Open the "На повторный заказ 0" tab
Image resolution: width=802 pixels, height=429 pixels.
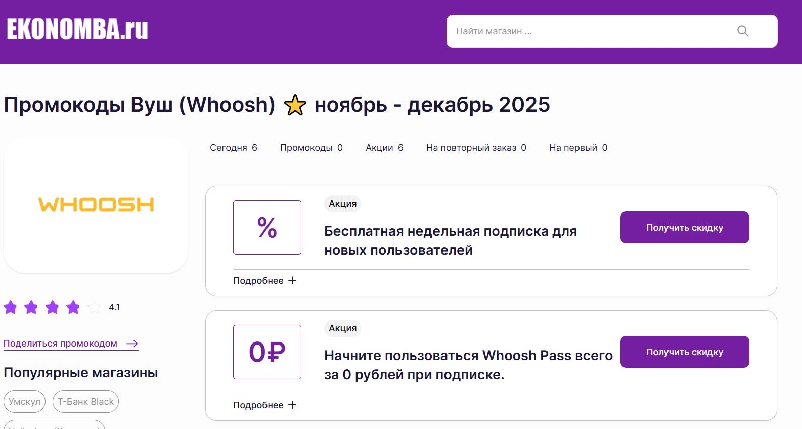476,148
